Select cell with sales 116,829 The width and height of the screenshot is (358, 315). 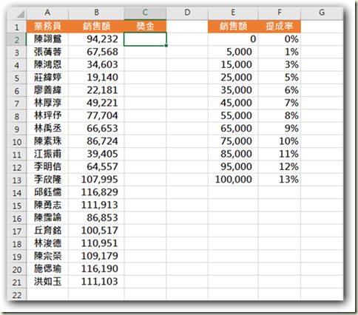96,192
